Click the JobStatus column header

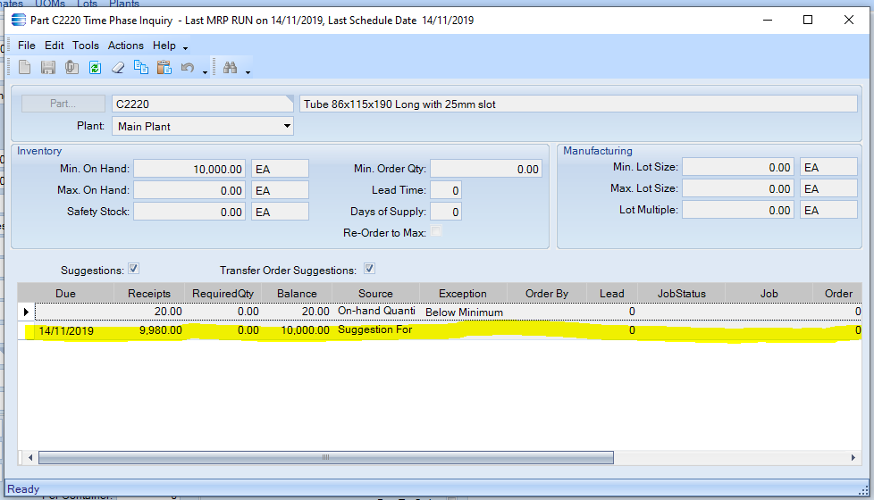(681, 294)
